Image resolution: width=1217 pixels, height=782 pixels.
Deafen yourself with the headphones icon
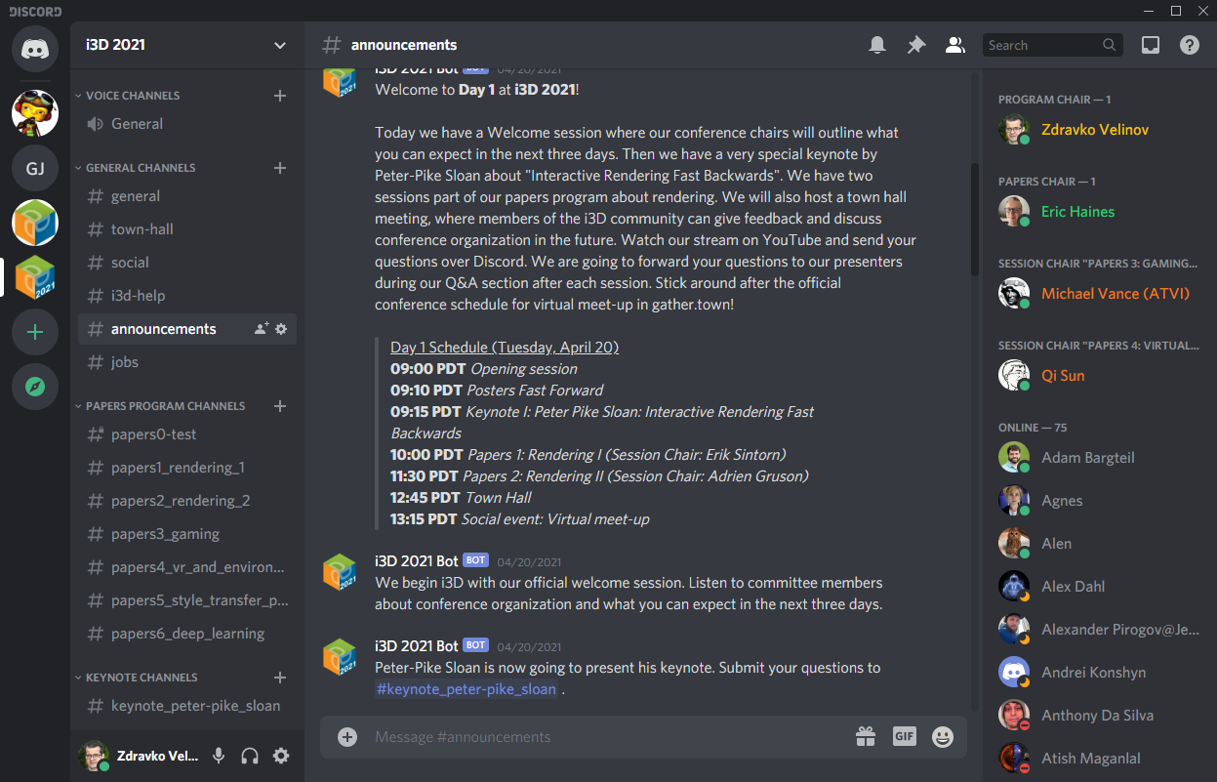point(250,755)
